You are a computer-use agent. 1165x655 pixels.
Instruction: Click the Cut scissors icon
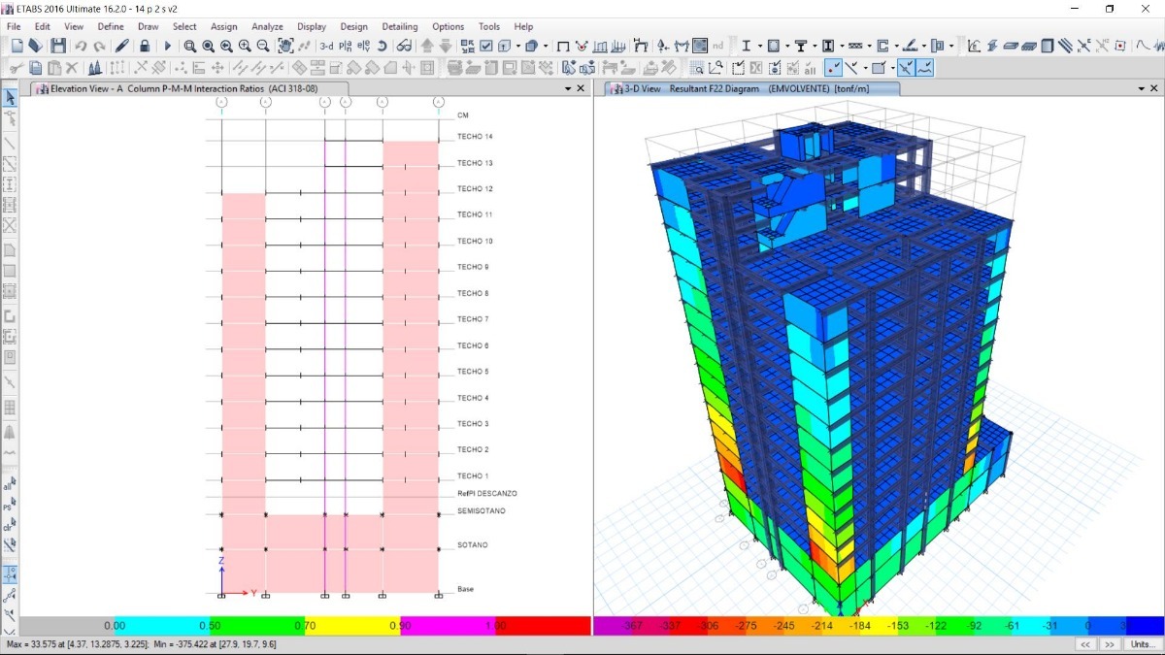click(x=17, y=67)
